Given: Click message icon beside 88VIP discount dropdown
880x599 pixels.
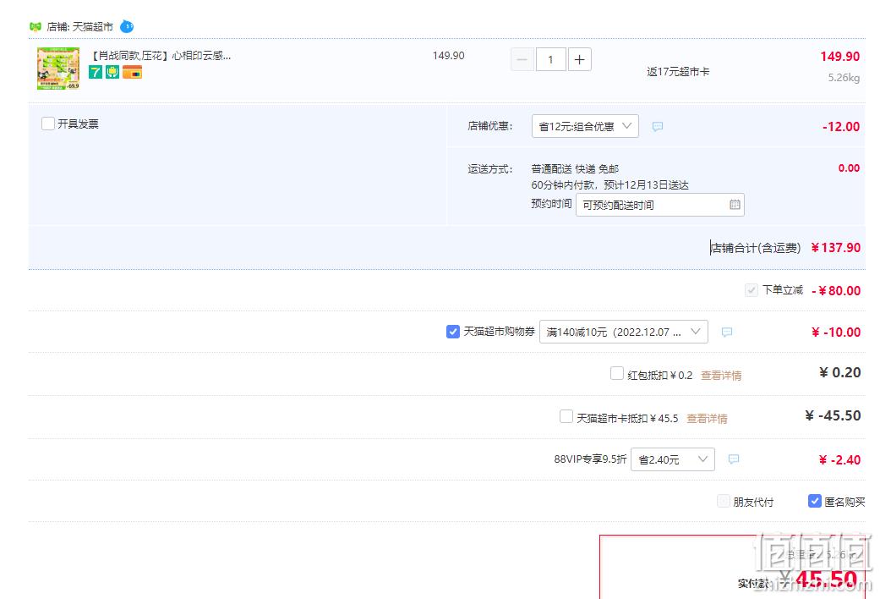Looking at the screenshot, I should 734,459.
